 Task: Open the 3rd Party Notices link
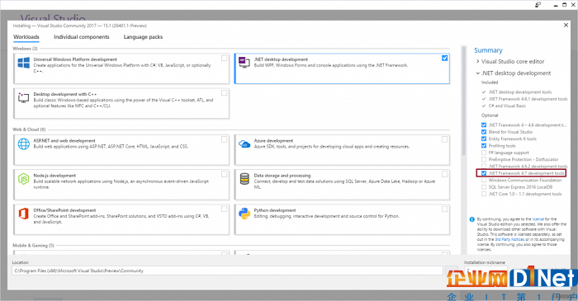[x=509, y=239]
